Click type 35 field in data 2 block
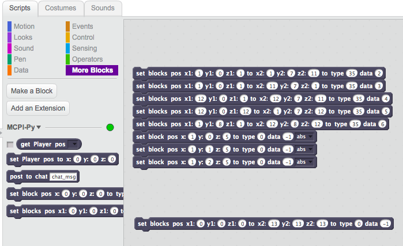The height and width of the screenshot is (246, 403). pyautogui.click(x=352, y=73)
